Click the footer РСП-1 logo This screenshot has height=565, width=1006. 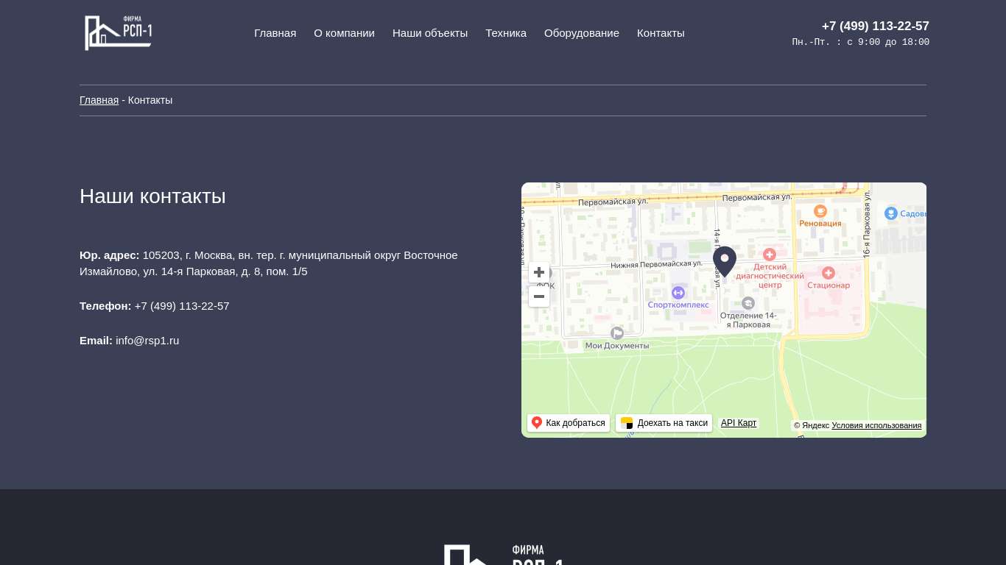(x=504, y=554)
